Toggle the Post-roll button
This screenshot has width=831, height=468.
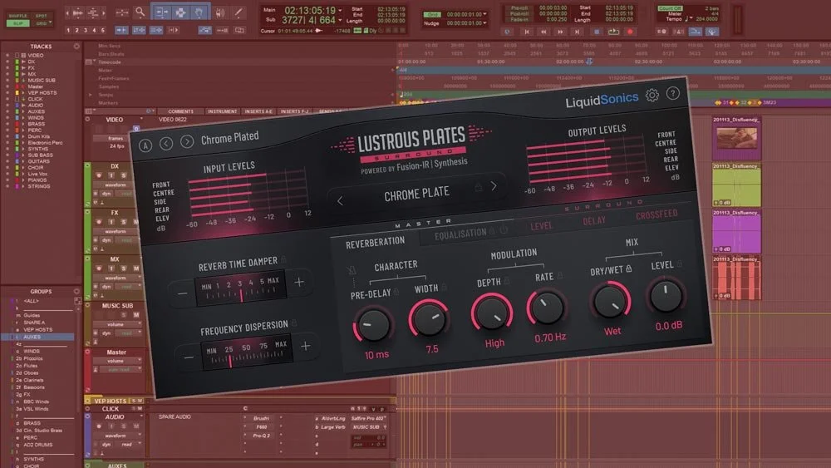519,14
